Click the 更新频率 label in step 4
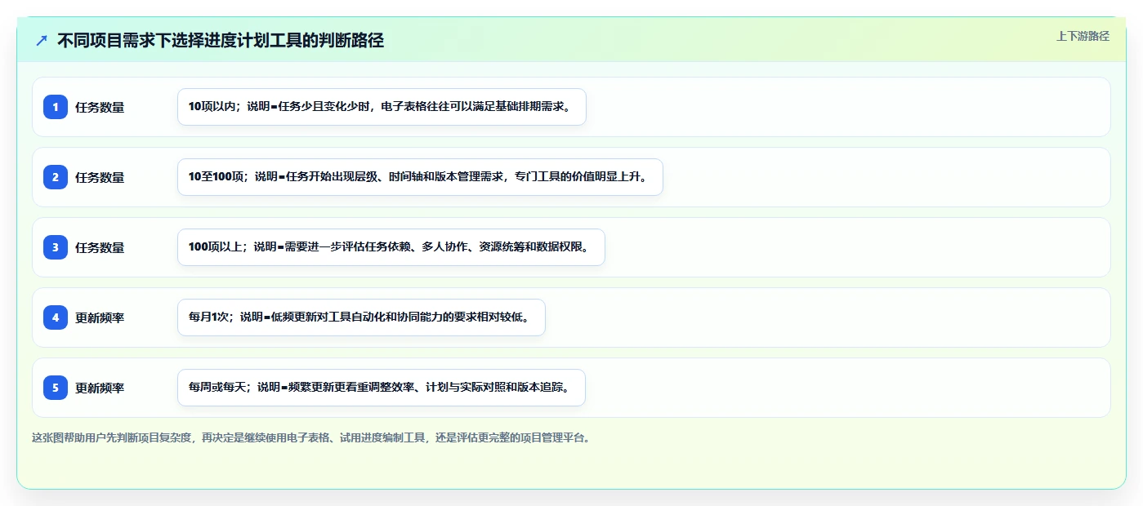 (100, 317)
